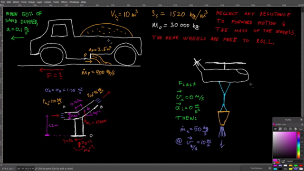This screenshot has width=304, height=171.
Task: Open the FG/BG Color tab menu button
Action: (302, 124)
